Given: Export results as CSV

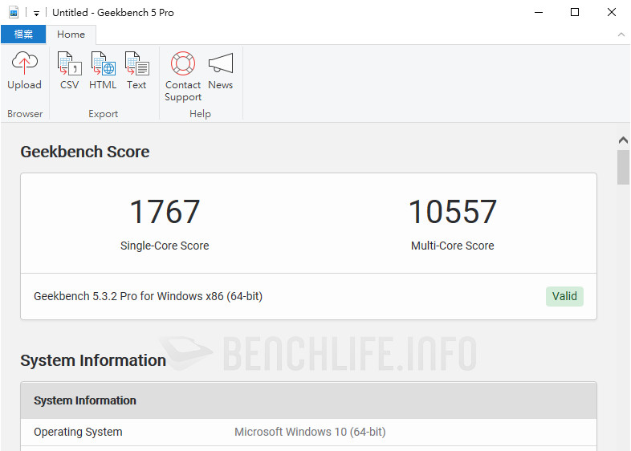Looking at the screenshot, I should [x=69, y=71].
